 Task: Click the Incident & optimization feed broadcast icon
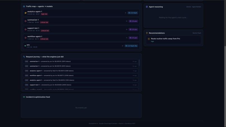click(x=24, y=97)
